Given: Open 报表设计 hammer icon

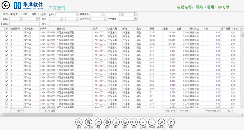Looking at the screenshot, I should (x=161, y=122).
